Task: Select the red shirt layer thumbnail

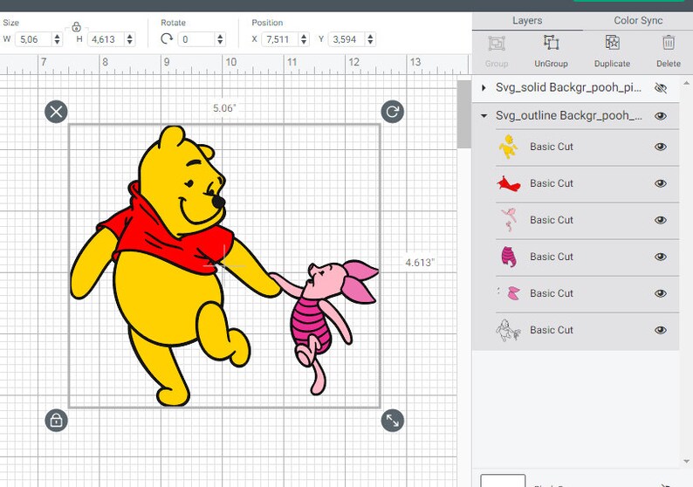Action: point(508,183)
